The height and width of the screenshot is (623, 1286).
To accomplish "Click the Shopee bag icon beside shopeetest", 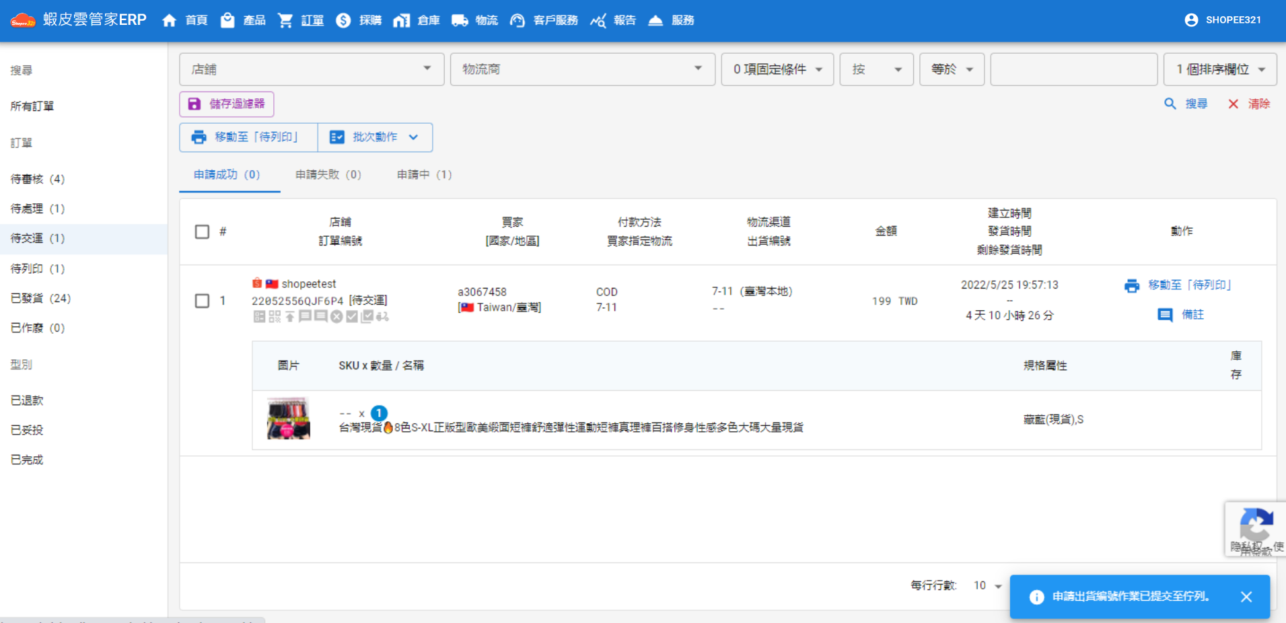I will click(257, 283).
